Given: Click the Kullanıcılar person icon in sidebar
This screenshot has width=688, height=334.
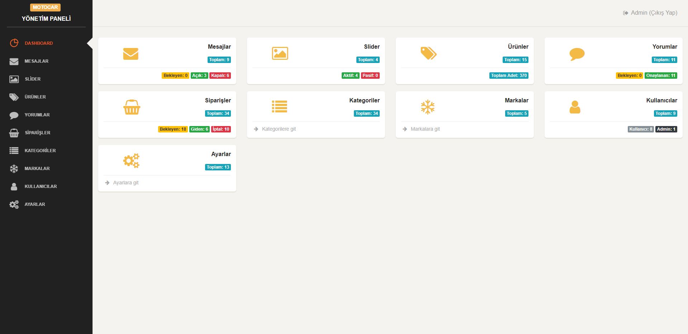Looking at the screenshot, I should tap(14, 187).
